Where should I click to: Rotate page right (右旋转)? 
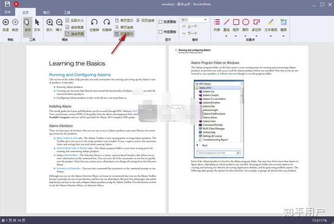(x=107, y=25)
